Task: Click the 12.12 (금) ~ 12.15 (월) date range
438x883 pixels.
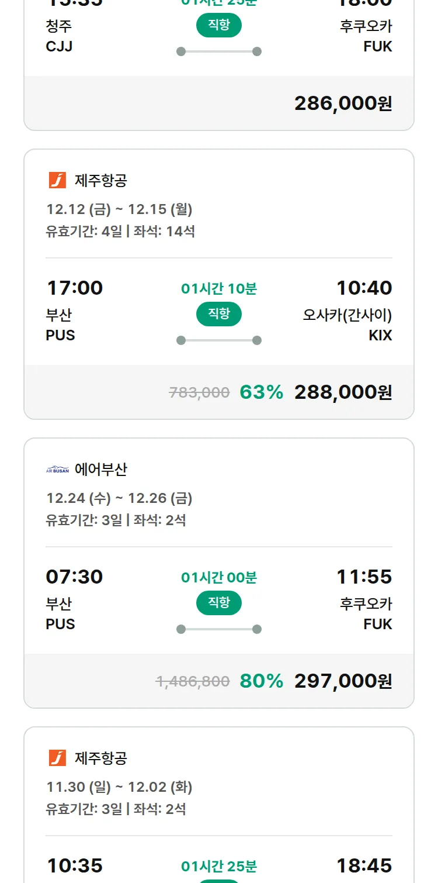Action: tap(119, 209)
